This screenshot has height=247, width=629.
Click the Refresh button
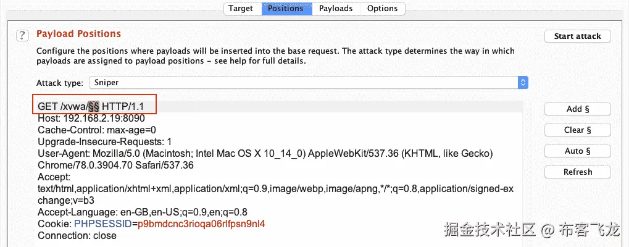(x=578, y=172)
